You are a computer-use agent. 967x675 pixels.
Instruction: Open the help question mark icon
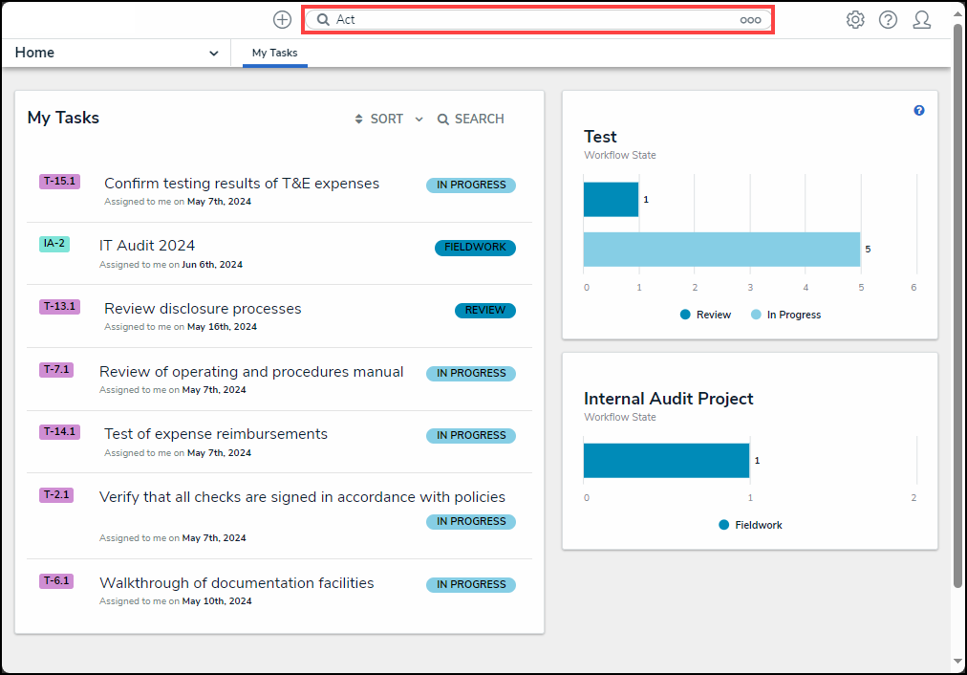point(888,20)
